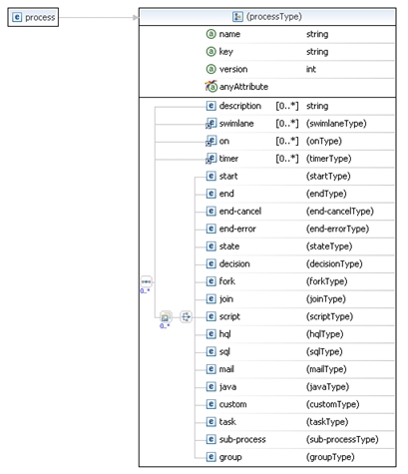Viewport: 408px width, 474px height.
Task: Select the 'anyAttribute' label
Action: coord(243,87)
